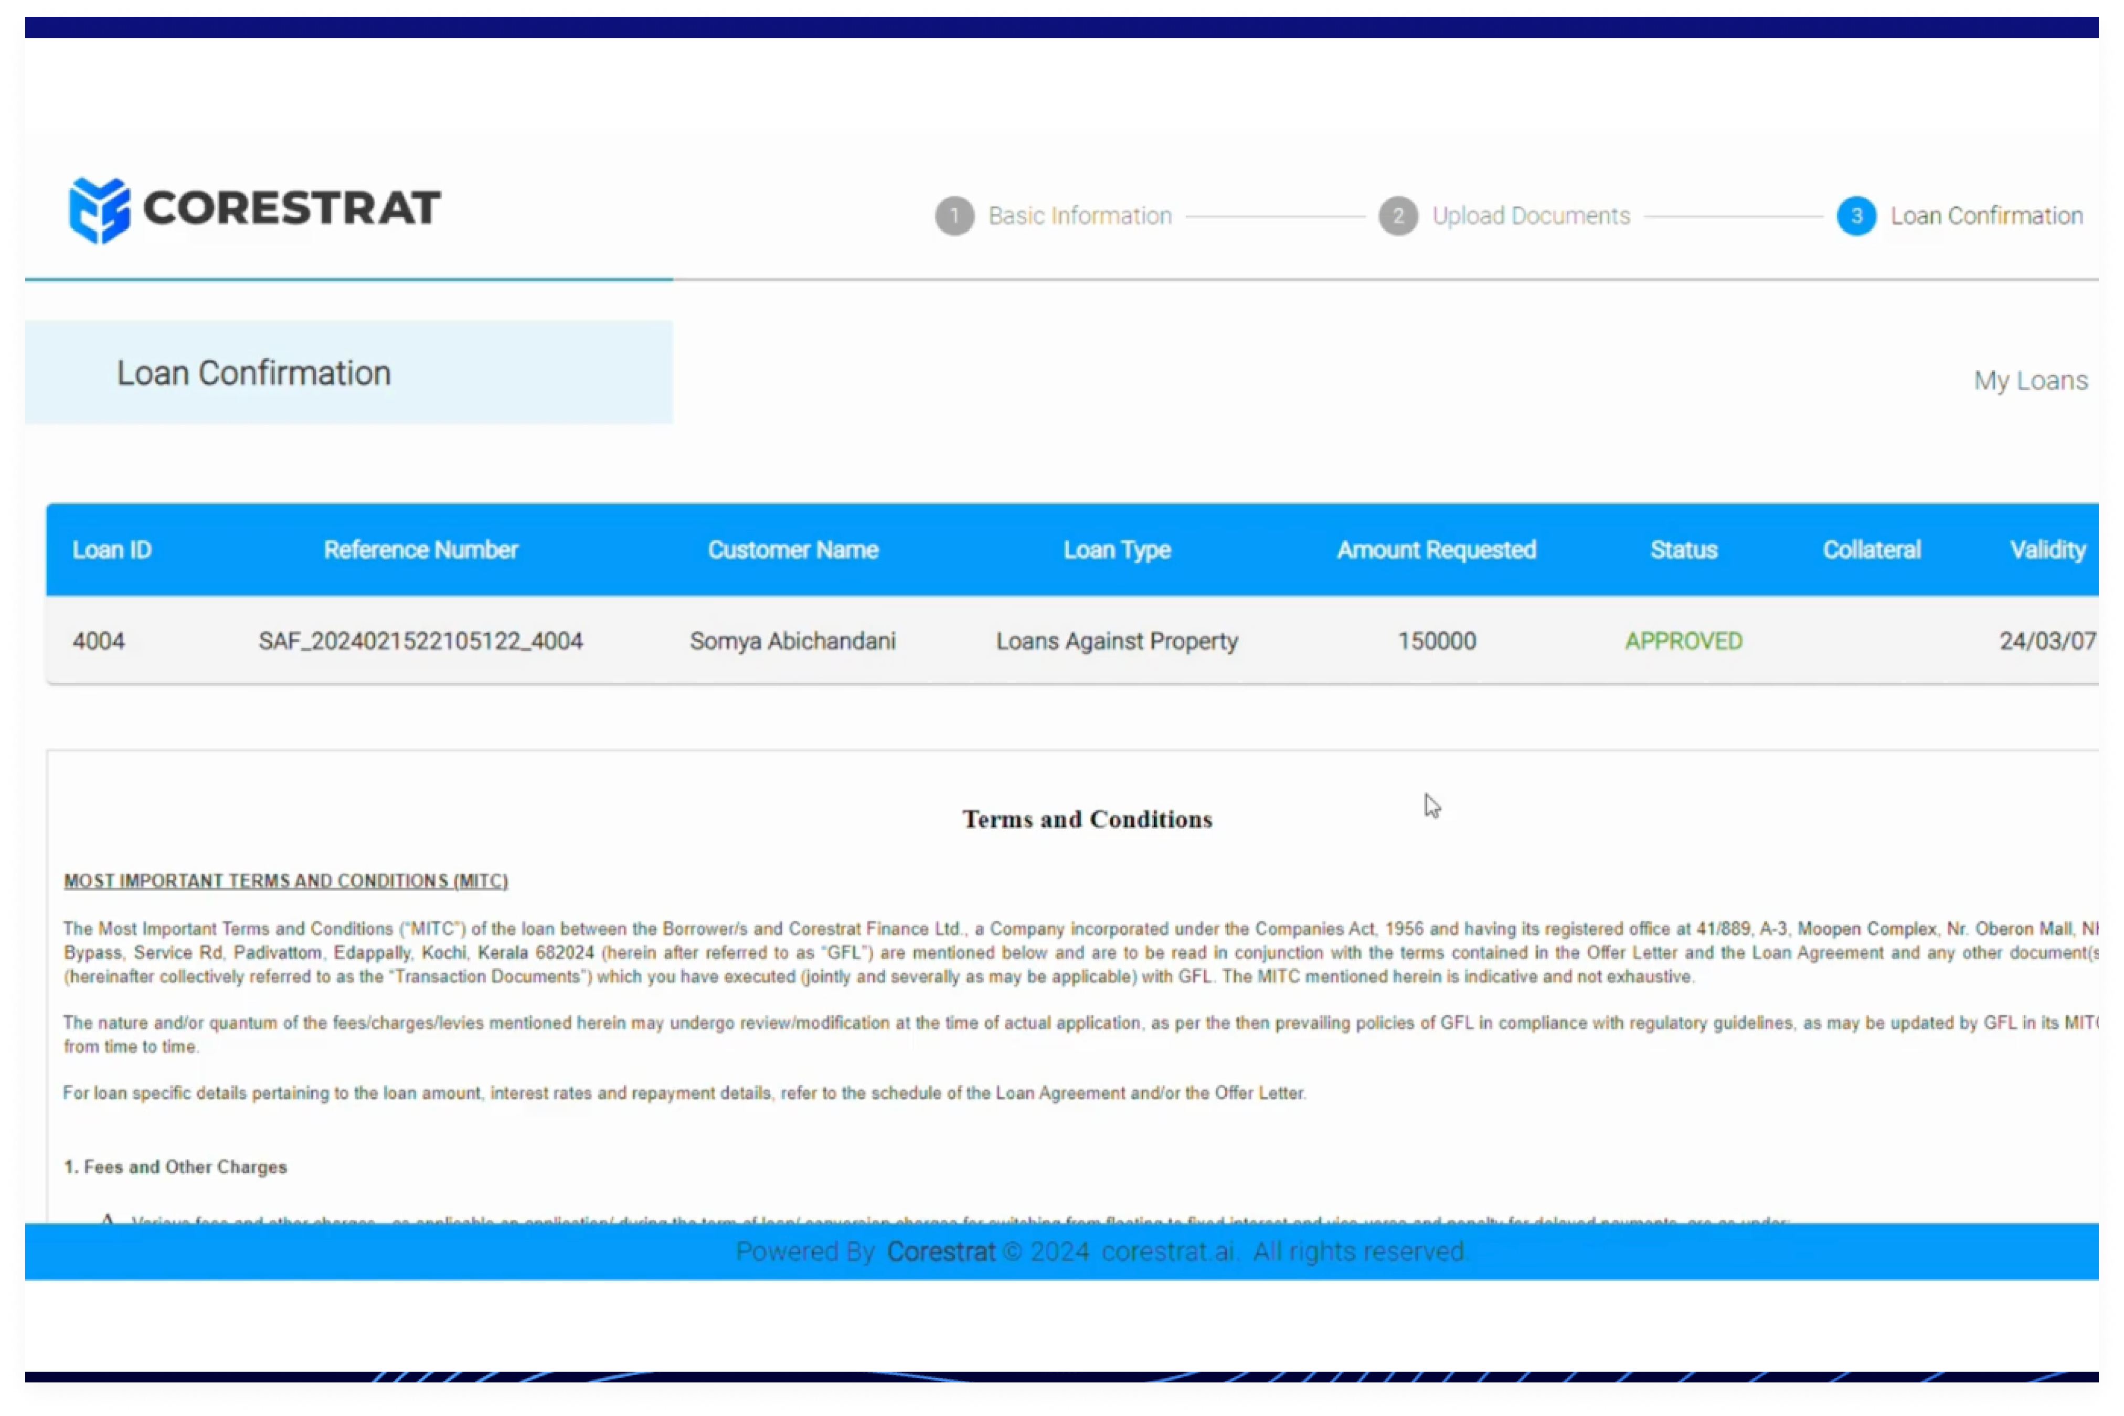Select reference SAF_2024021522105122_4004 cell
The width and height of the screenshot is (2124, 1416).
[x=421, y=641]
